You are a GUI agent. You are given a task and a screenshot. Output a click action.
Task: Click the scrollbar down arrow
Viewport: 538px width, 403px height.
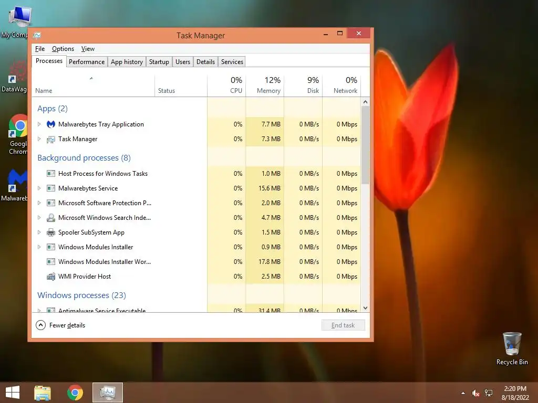(x=366, y=308)
